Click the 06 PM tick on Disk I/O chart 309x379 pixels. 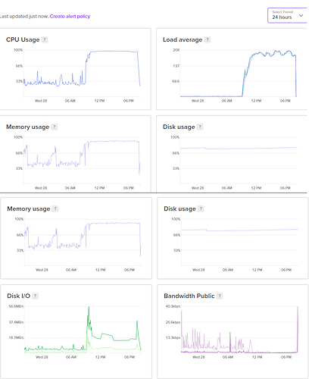[x=130, y=357]
